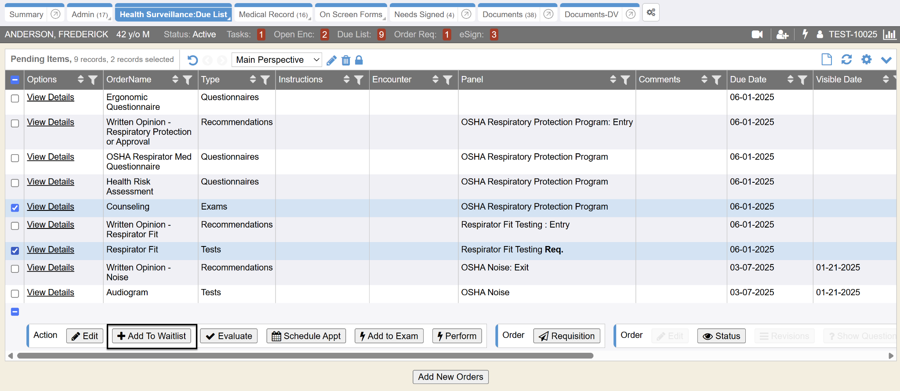Switch to the Medical Record tab
900x391 pixels.
pos(273,14)
